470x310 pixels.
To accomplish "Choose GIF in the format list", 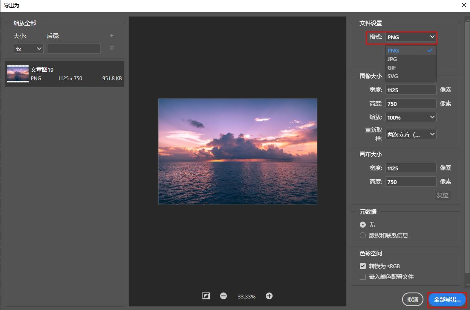I will click(x=411, y=68).
